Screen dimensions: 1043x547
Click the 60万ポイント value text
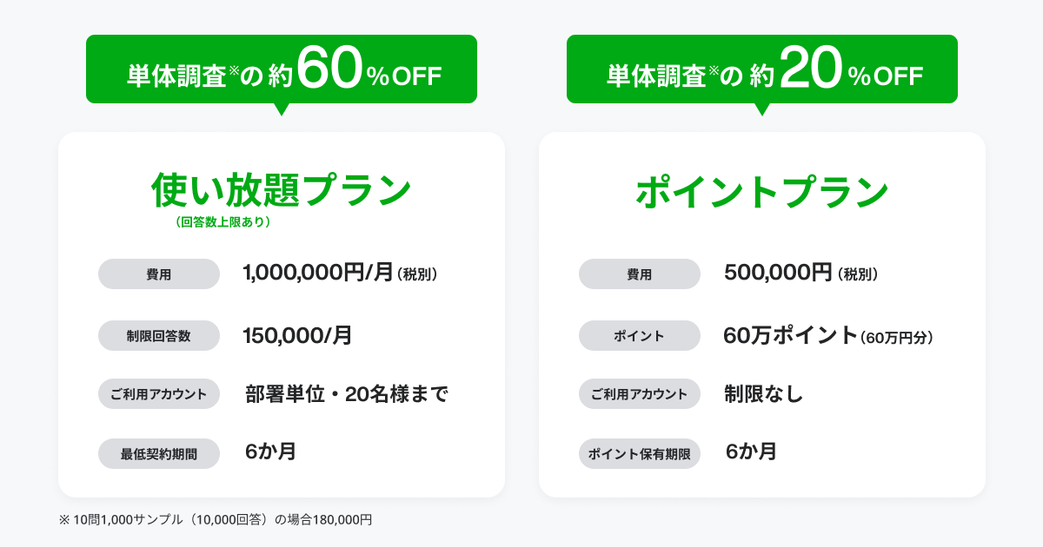click(x=790, y=335)
